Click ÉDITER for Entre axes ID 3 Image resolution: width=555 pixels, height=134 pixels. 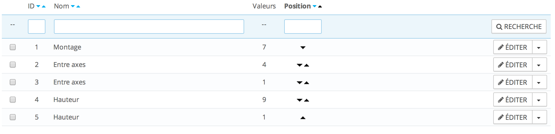[513, 82]
